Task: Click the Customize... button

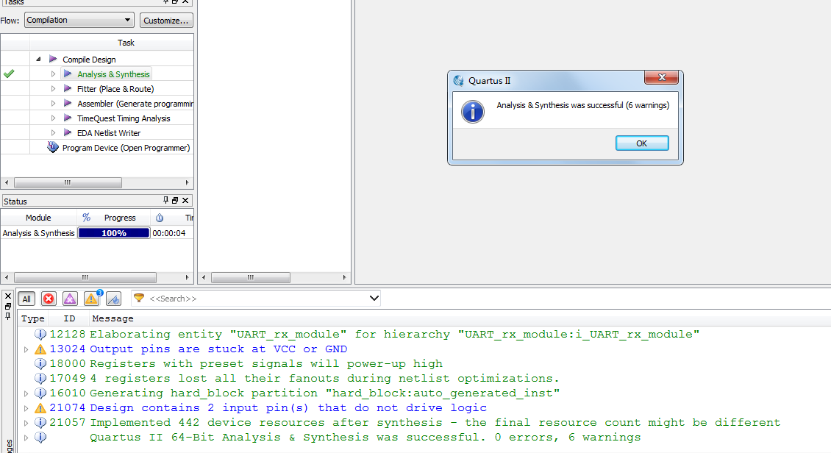Action: coord(167,20)
